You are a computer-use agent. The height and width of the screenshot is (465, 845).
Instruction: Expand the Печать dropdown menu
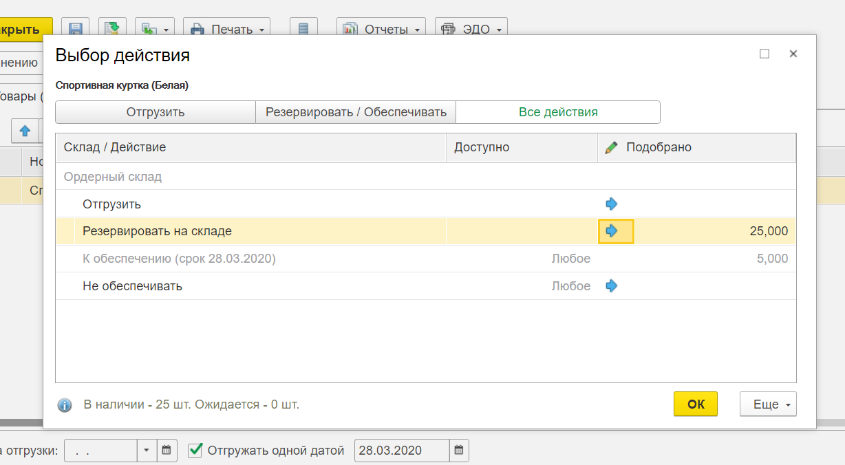pos(226,30)
